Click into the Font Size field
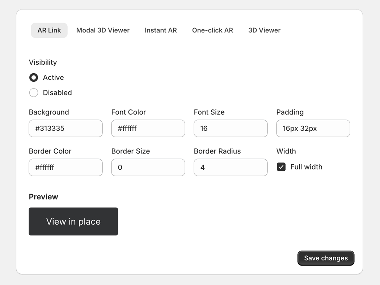This screenshot has width=380, height=285. tap(231, 129)
